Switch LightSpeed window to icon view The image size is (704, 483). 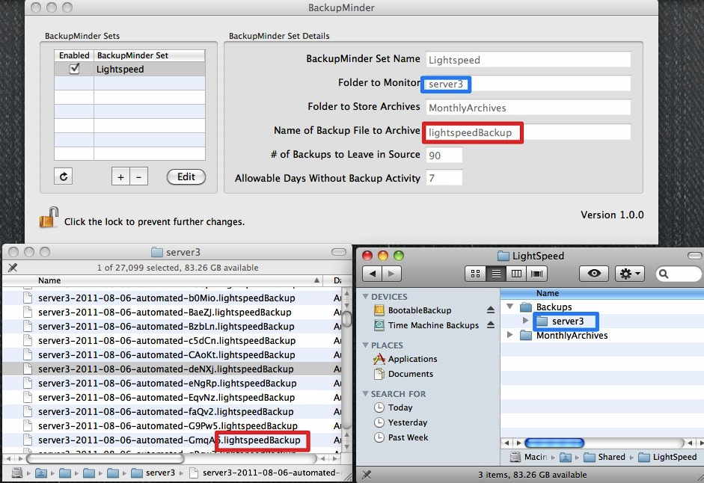click(x=475, y=274)
